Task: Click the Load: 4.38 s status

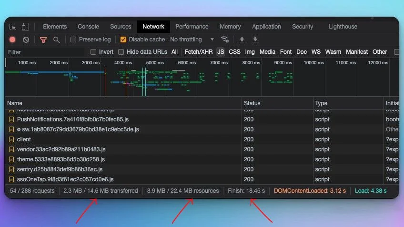Action: (371, 191)
